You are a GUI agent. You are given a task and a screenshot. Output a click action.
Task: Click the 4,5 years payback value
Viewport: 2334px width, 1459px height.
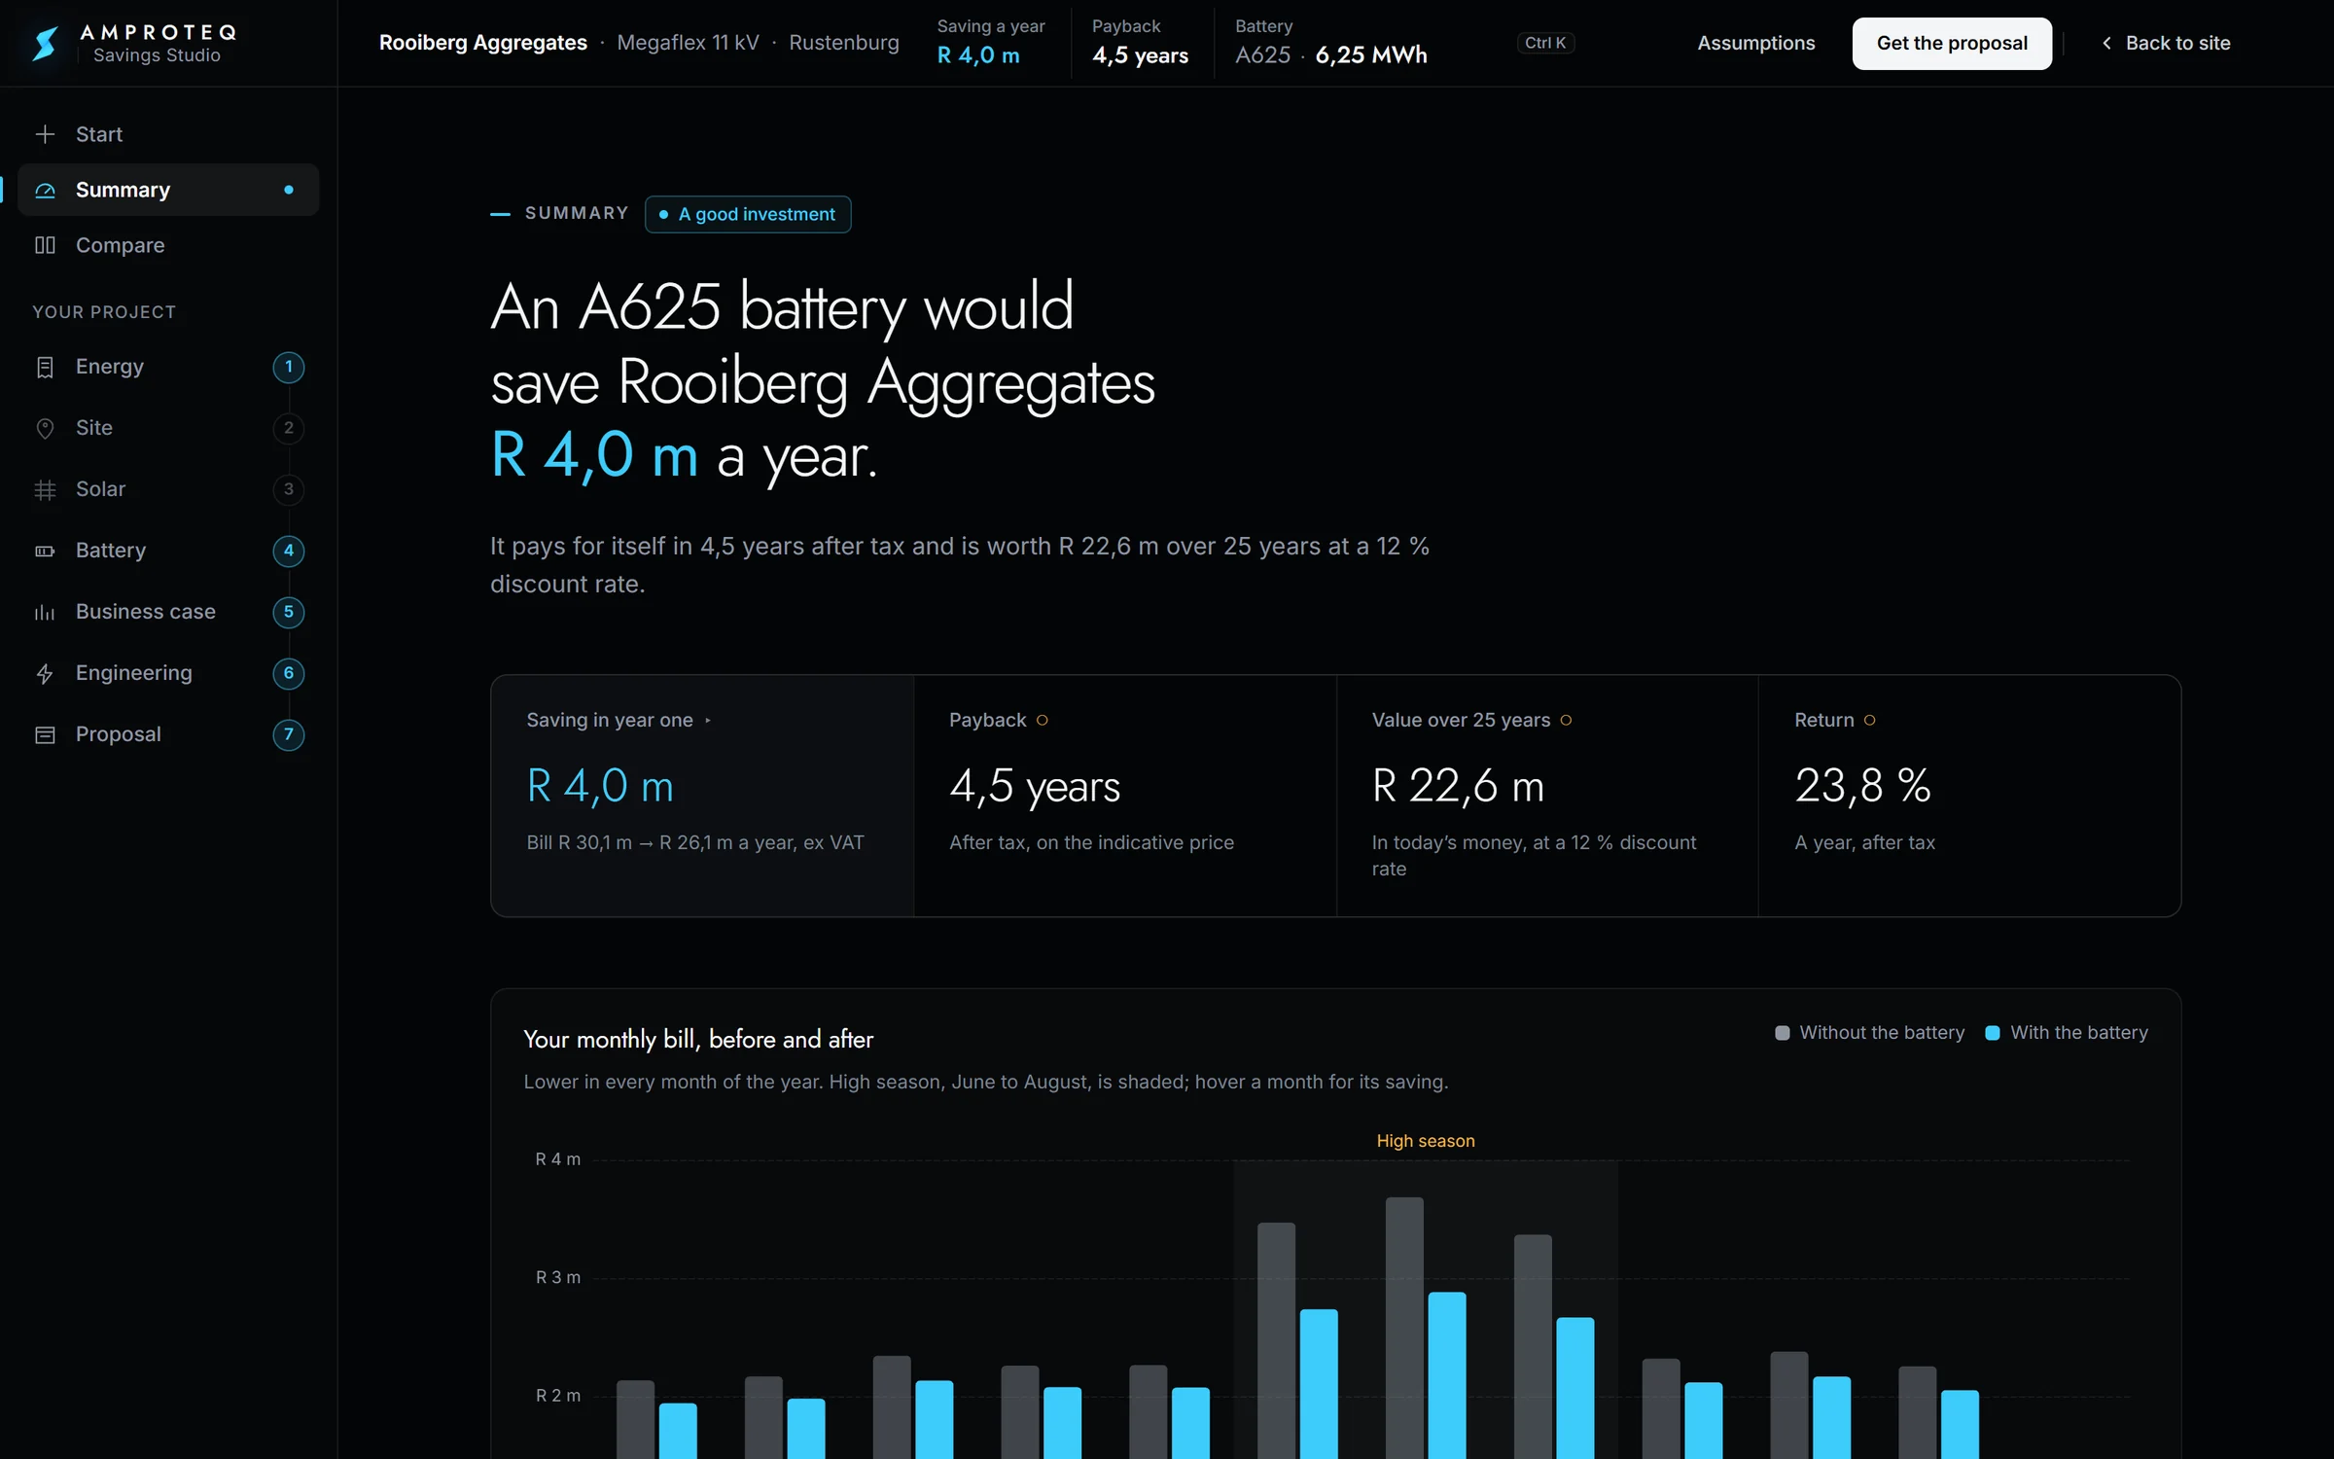tap(1035, 786)
